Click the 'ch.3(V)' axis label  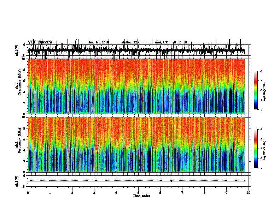click(x=17, y=181)
